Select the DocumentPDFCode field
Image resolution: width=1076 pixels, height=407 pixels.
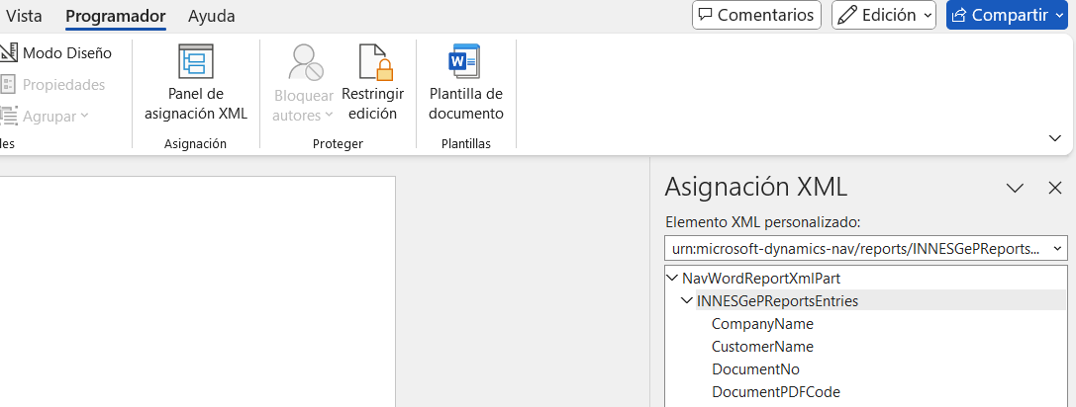[775, 392]
